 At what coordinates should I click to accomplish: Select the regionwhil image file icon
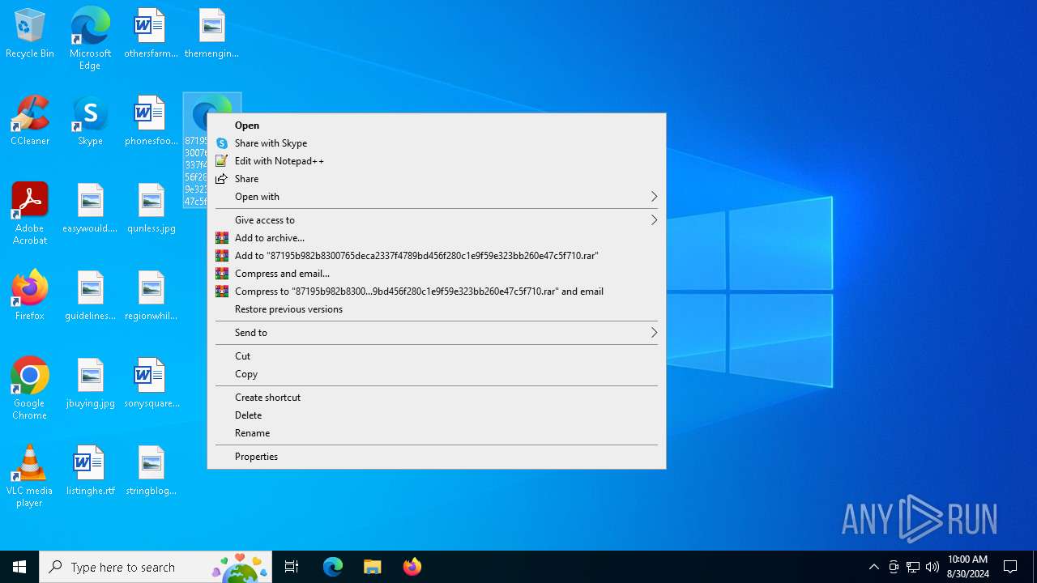(x=151, y=296)
